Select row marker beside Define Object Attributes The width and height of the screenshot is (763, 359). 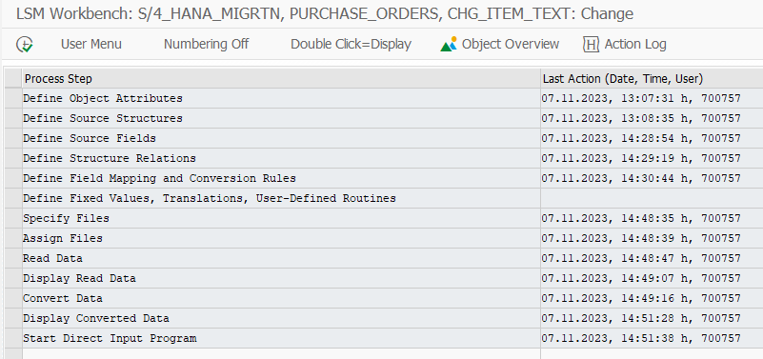click(13, 98)
